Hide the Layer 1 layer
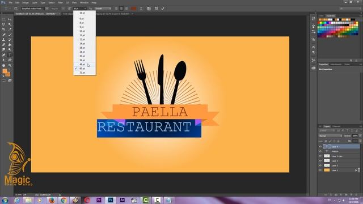Screen dimensions: 363x204 click(320, 170)
